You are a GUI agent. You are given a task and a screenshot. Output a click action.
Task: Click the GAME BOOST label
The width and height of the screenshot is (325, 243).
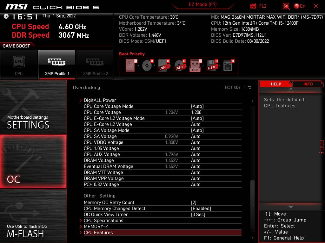[16, 46]
